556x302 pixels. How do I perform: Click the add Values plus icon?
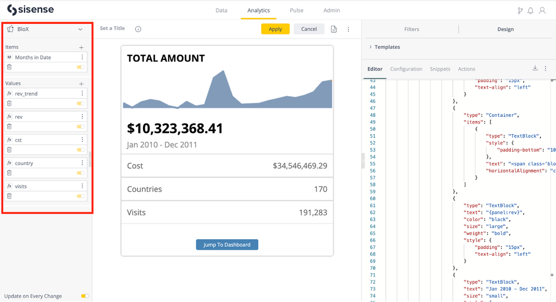[x=81, y=84]
